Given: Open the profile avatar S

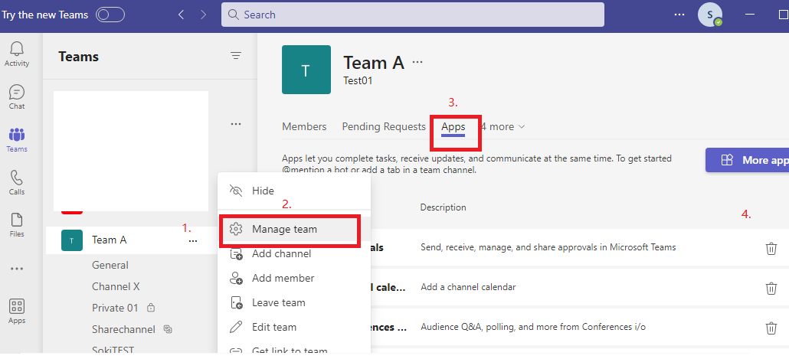Looking at the screenshot, I should click(709, 15).
